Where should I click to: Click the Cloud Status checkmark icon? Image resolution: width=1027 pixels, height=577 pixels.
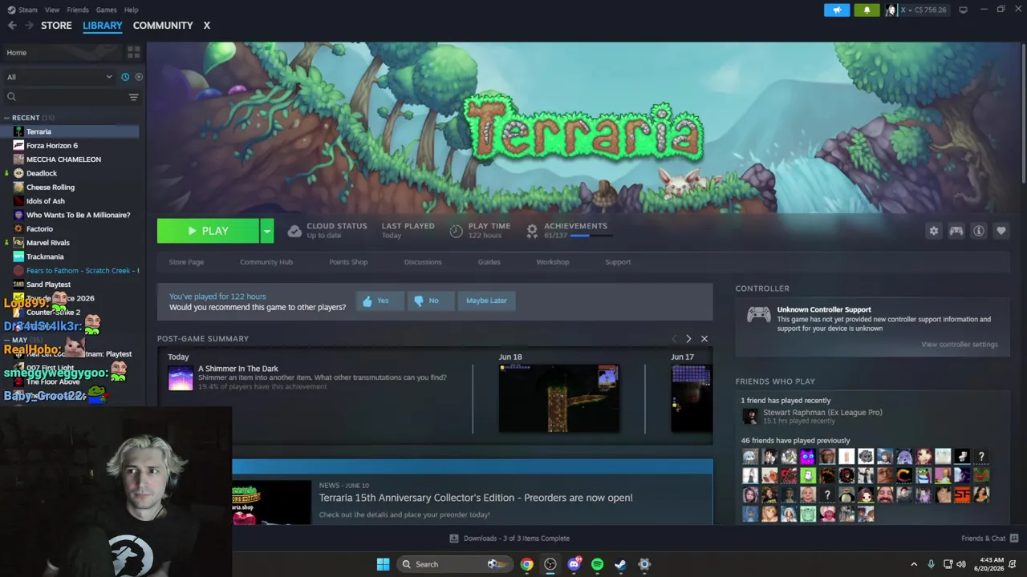point(294,231)
